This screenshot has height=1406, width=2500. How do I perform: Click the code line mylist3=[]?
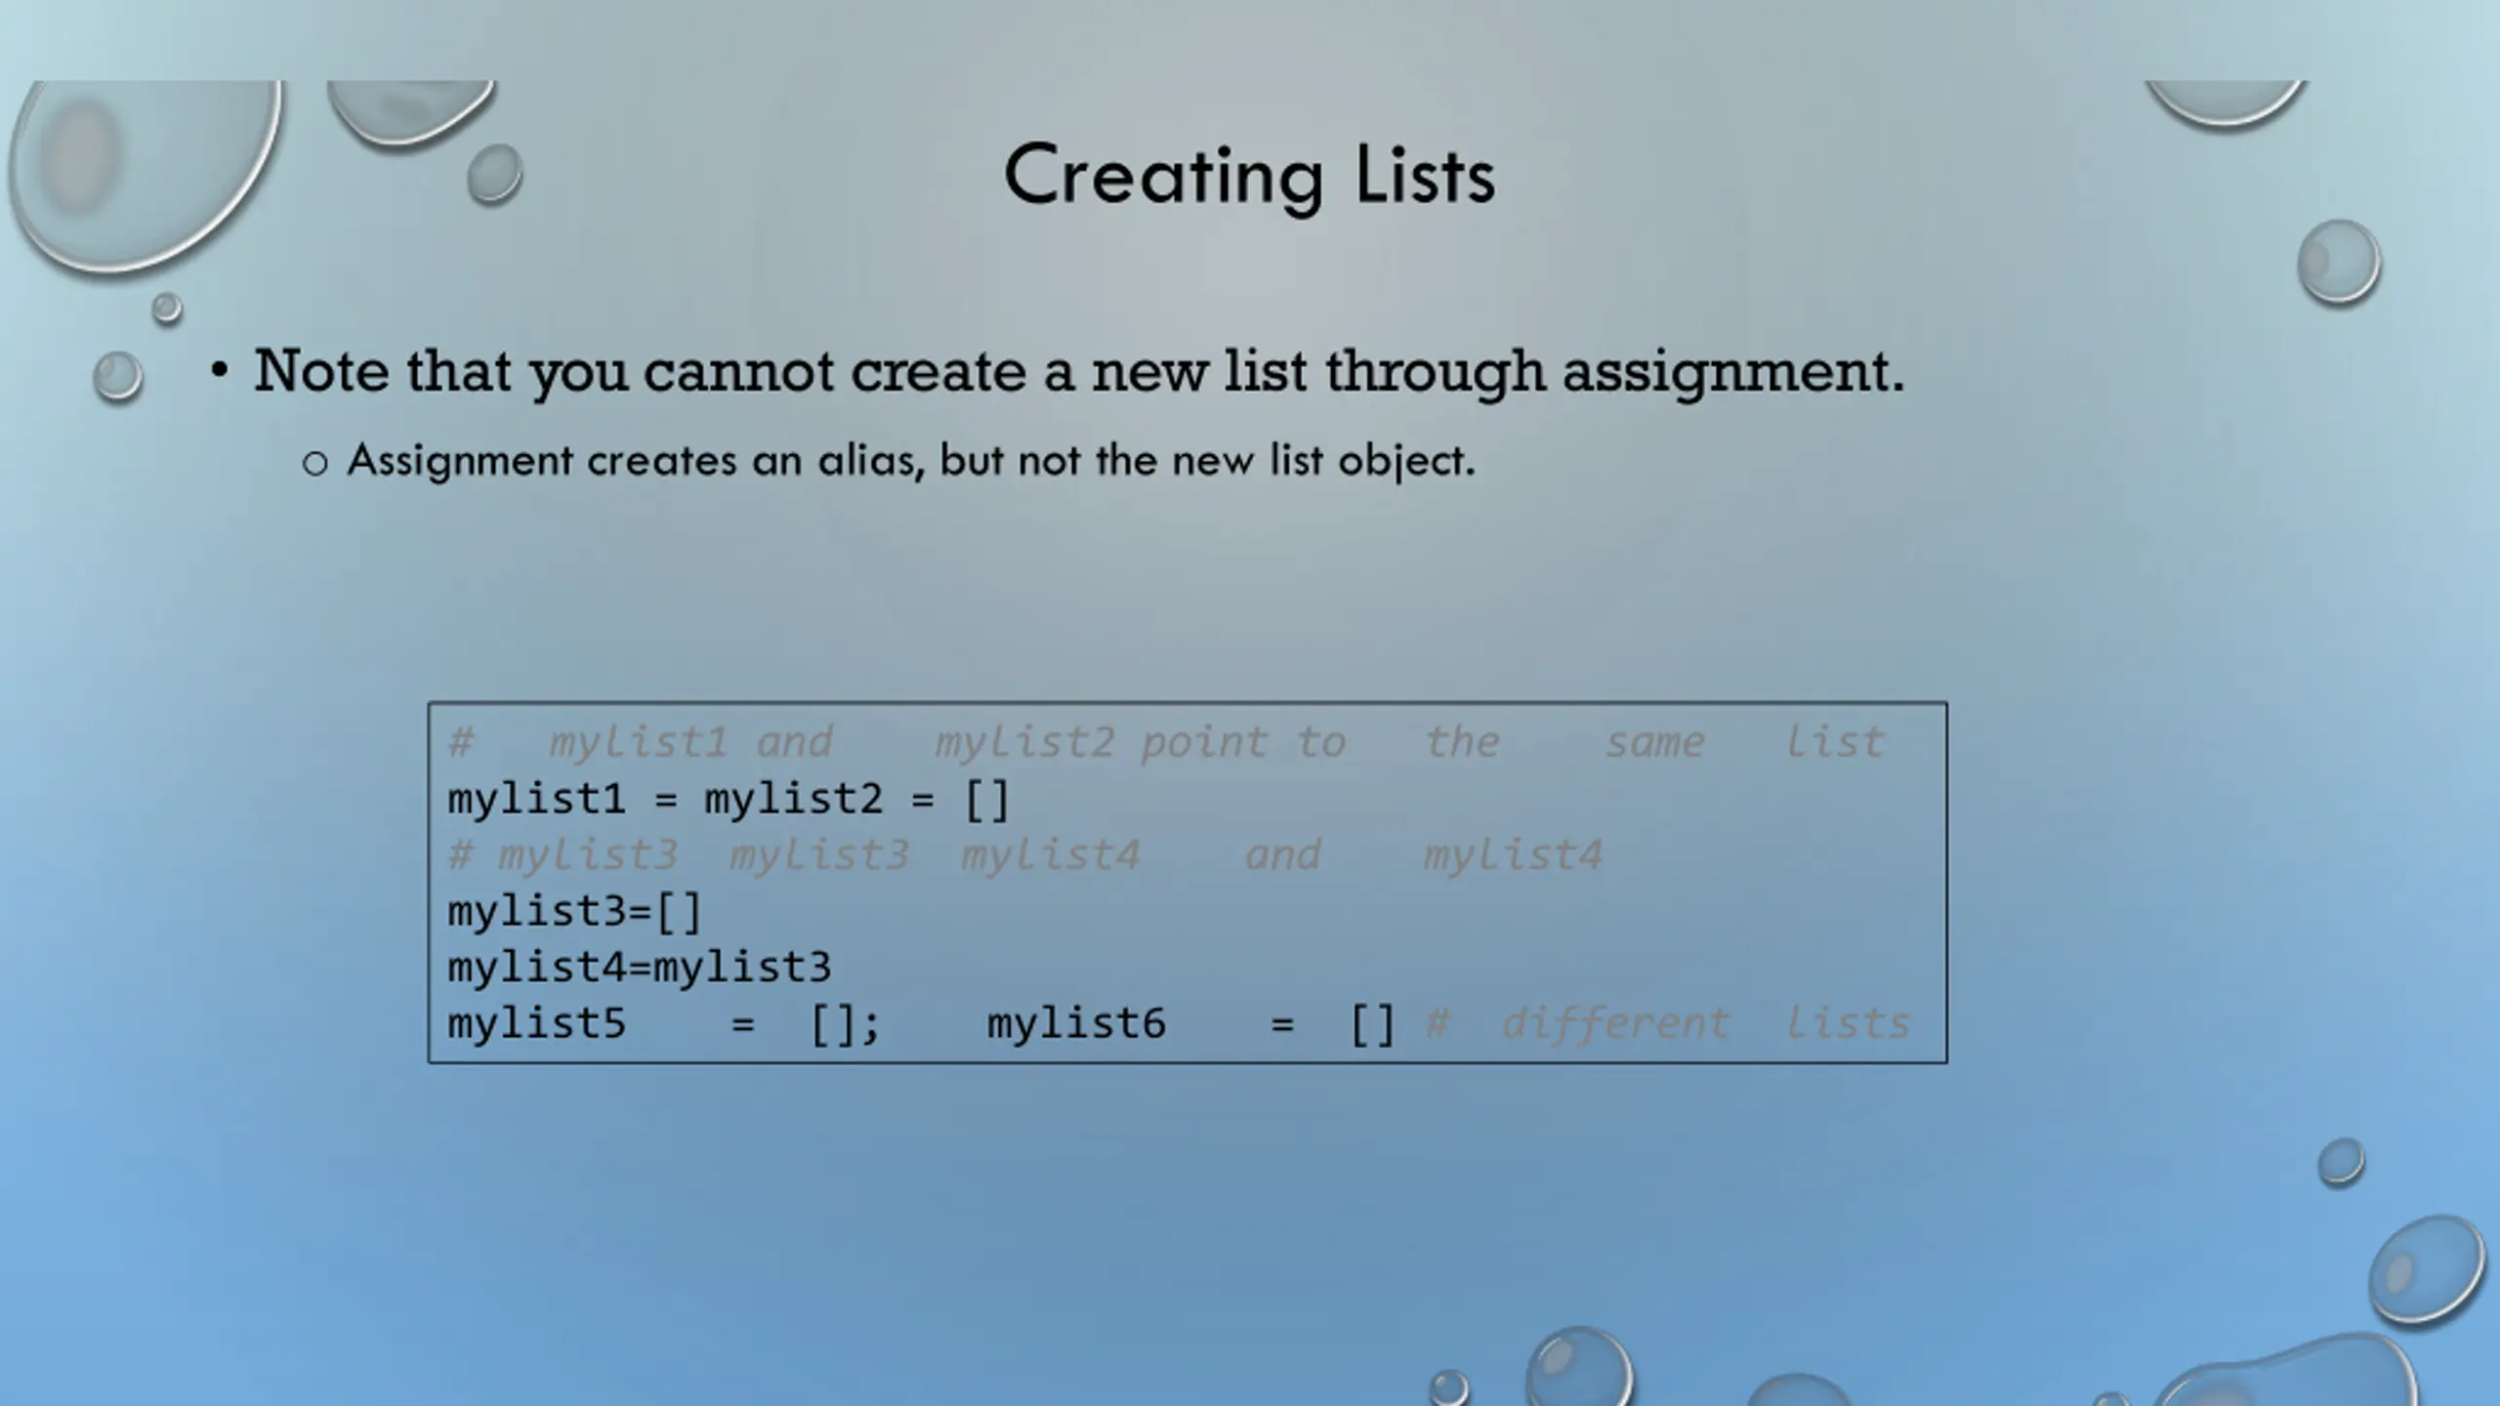tap(575, 912)
